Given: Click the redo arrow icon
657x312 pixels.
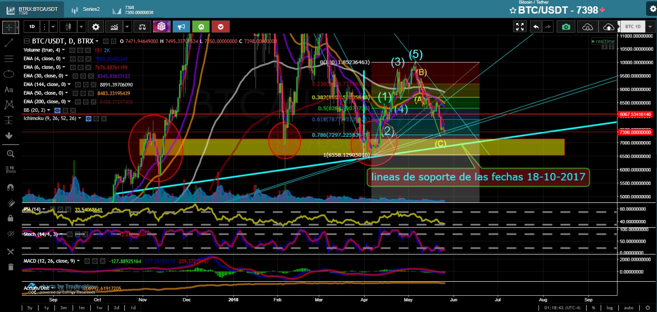Looking at the screenshot, I should [548, 27].
